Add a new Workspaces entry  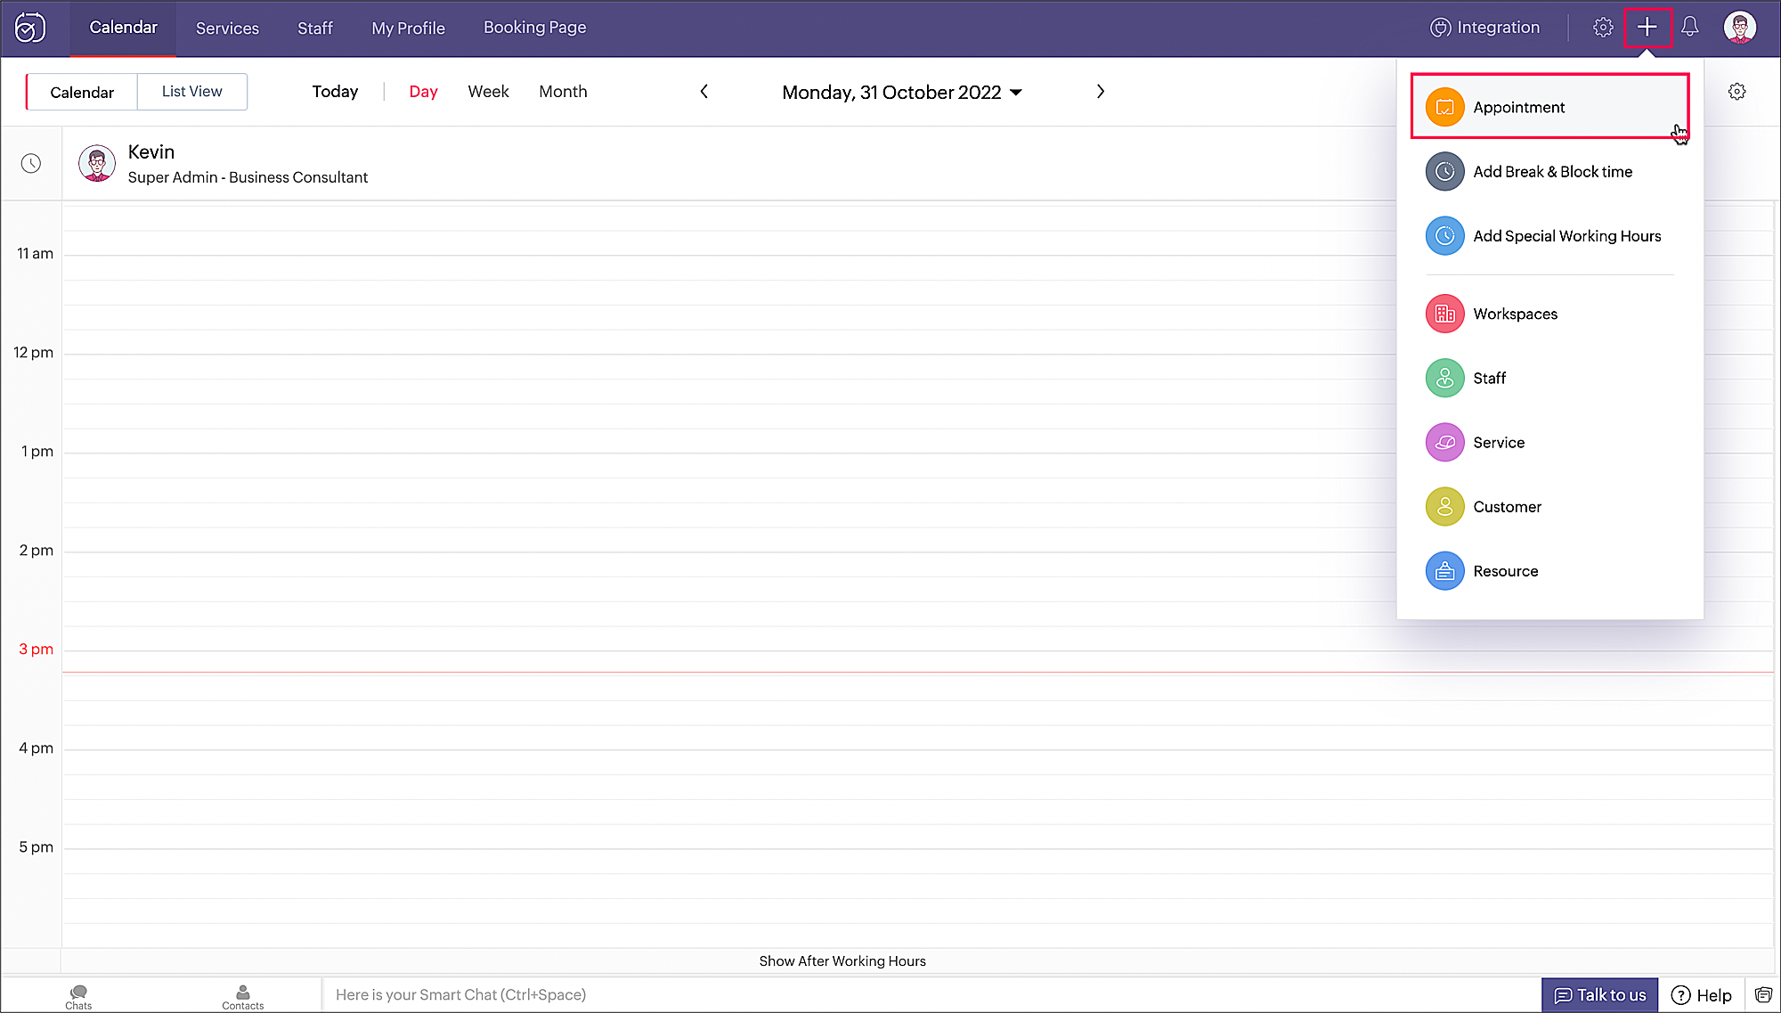(1515, 314)
